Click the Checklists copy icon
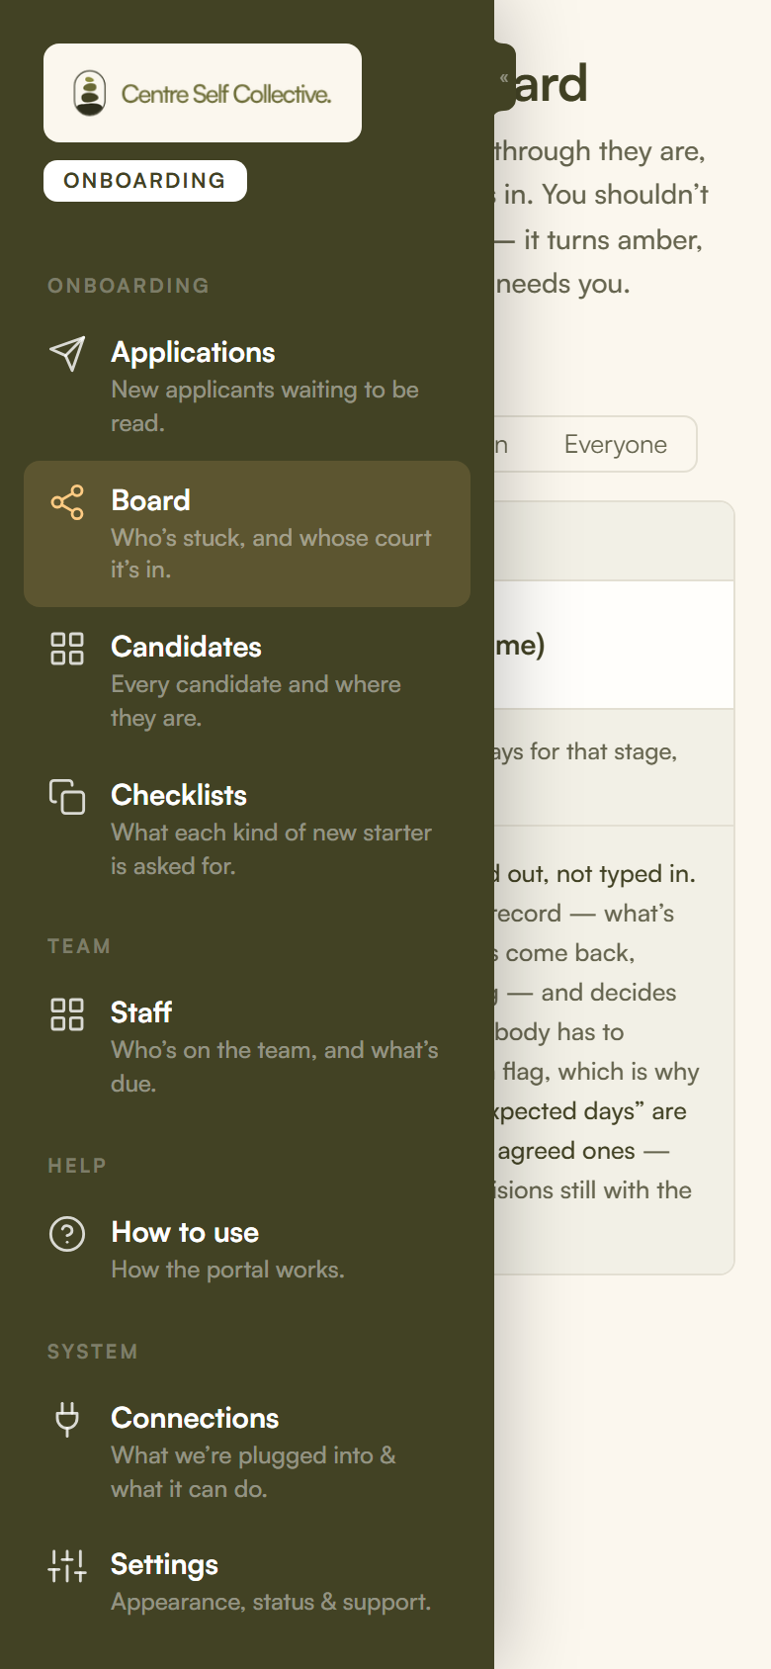Image resolution: width=771 pixels, height=1669 pixels. [67, 797]
